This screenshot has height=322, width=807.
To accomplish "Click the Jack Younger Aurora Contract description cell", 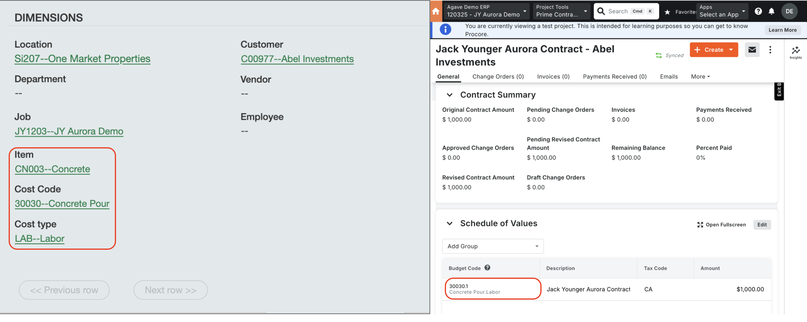I will pos(588,289).
